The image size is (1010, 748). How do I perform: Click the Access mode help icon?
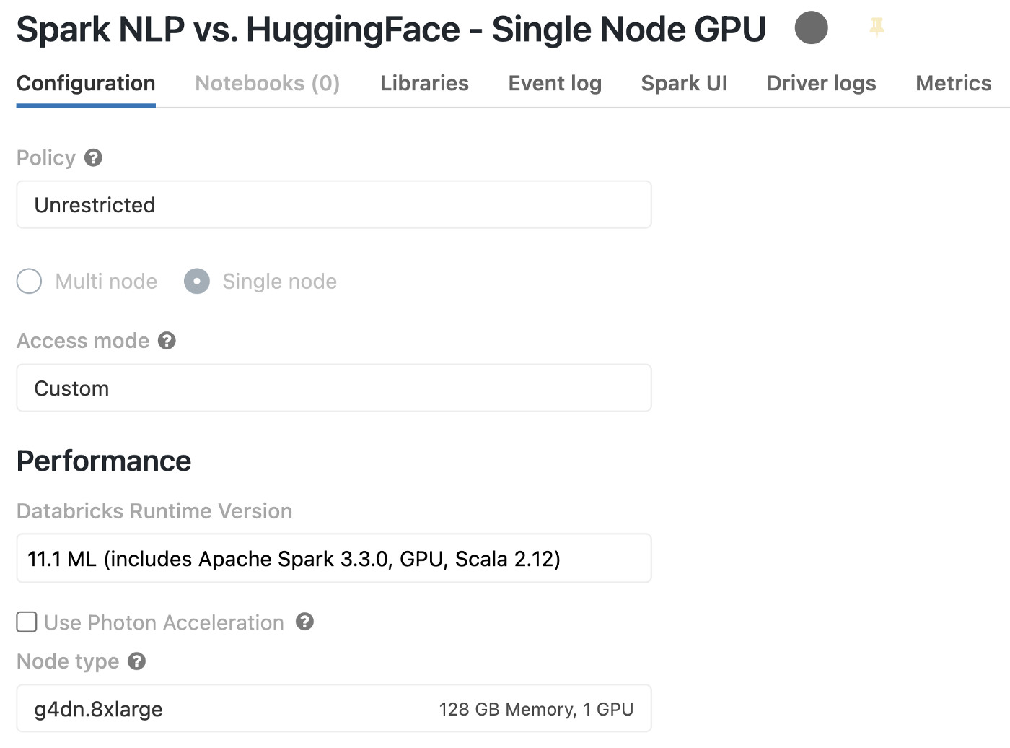tap(167, 341)
